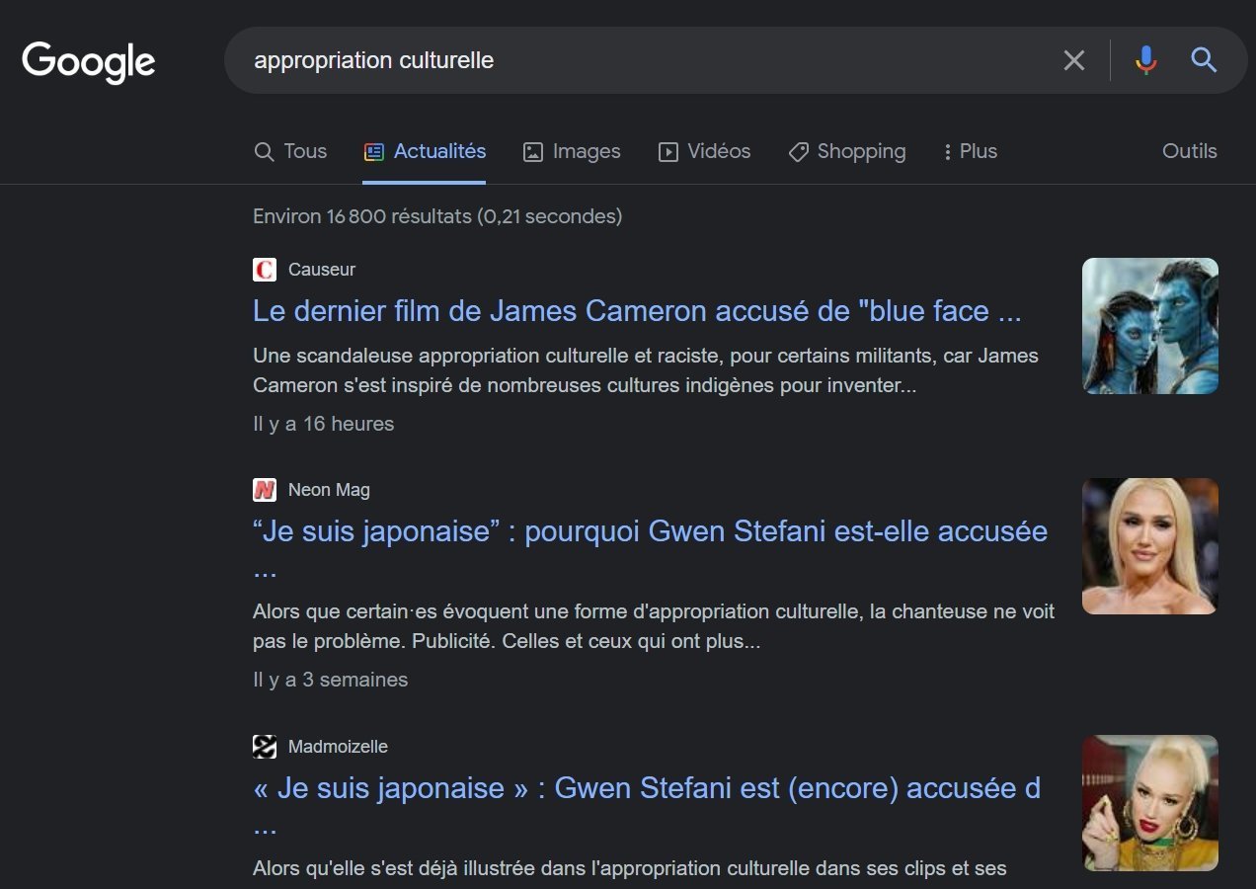Run search with the magnifying glass icon
The height and width of the screenshot is (889, 1256).
coord(1204,60)
